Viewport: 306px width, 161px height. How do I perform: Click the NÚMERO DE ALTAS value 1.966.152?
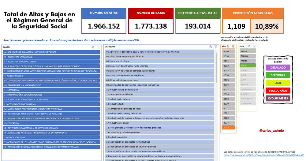104,26
